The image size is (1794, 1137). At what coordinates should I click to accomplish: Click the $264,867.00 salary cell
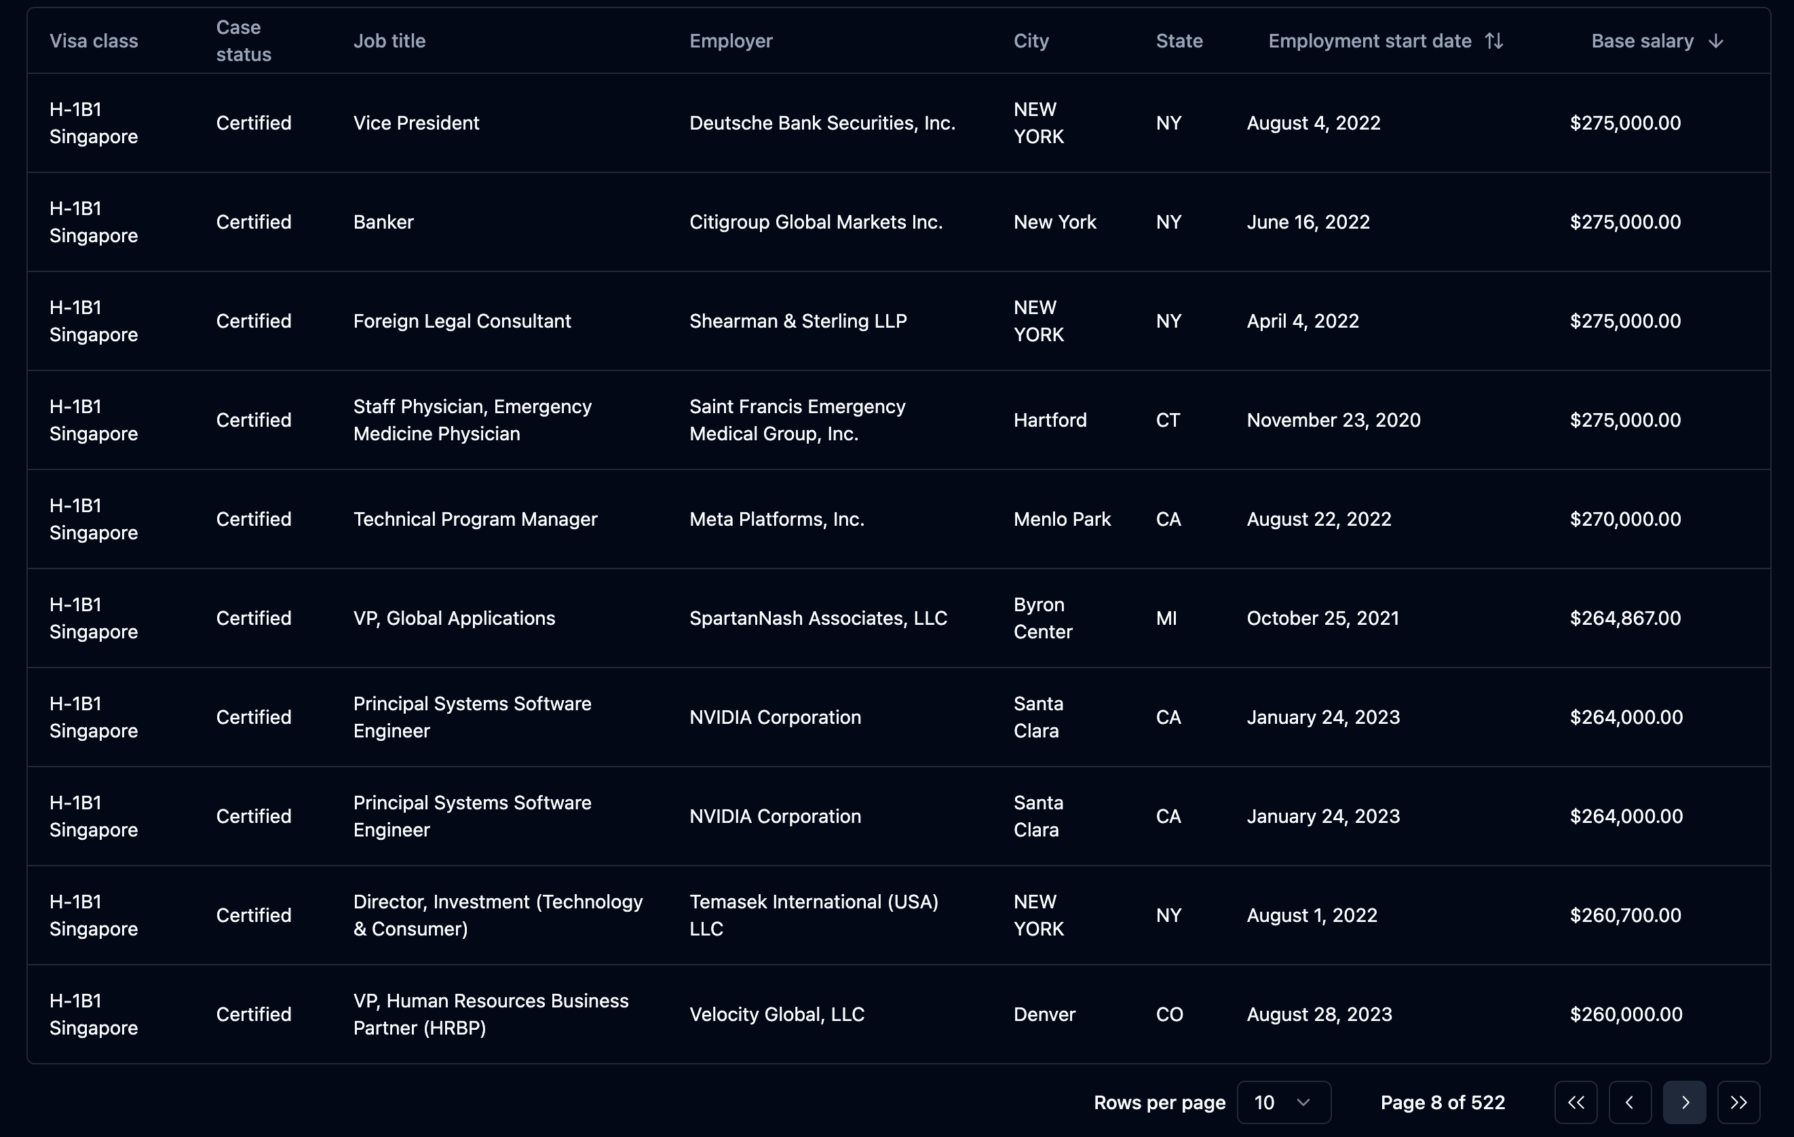click(1625, 619)
